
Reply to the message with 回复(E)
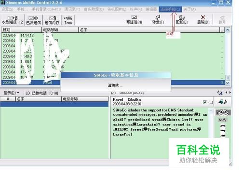coord(182,20)
